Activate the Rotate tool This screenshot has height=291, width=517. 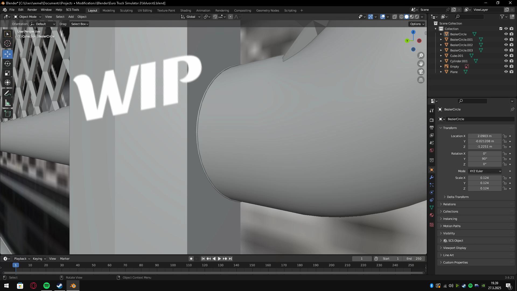[x=8, y=64]
